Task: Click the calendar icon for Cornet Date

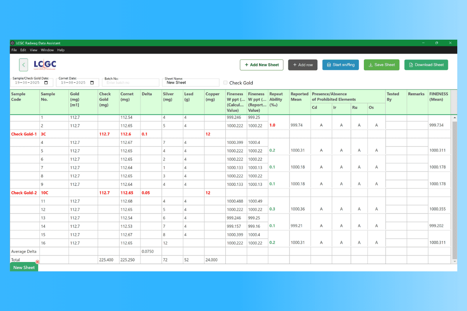Action: (91, 82)
